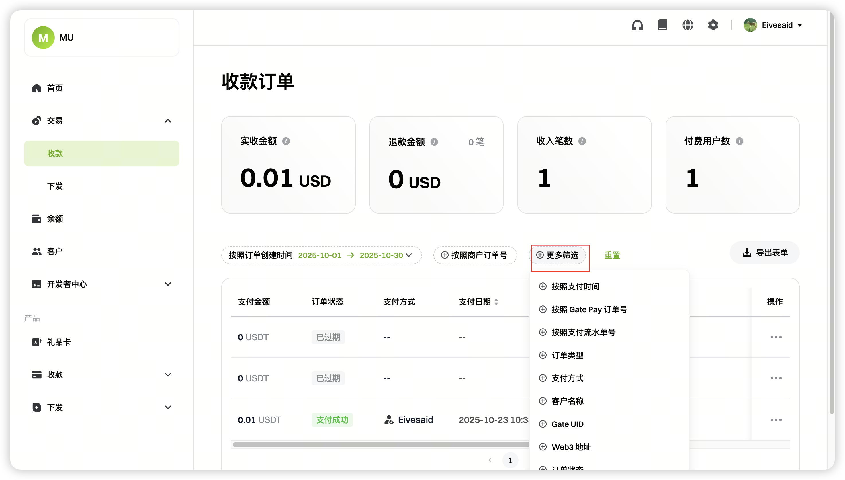Click the globe language icon

pyautogui.click(x=687, y=25)
